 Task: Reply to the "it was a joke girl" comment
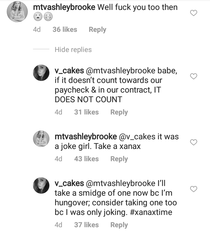119,159
